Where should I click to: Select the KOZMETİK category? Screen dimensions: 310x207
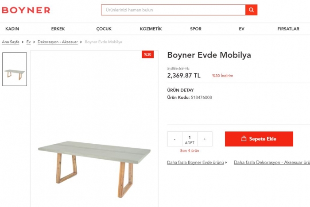click(x=151, y=29)
